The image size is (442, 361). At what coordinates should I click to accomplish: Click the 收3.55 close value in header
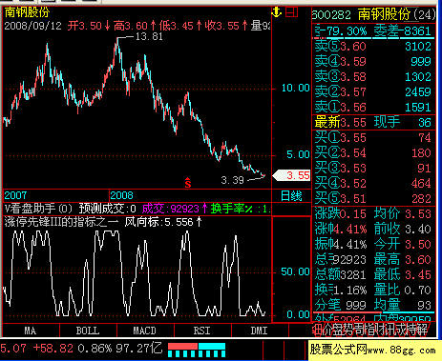[x=222, y=26]
